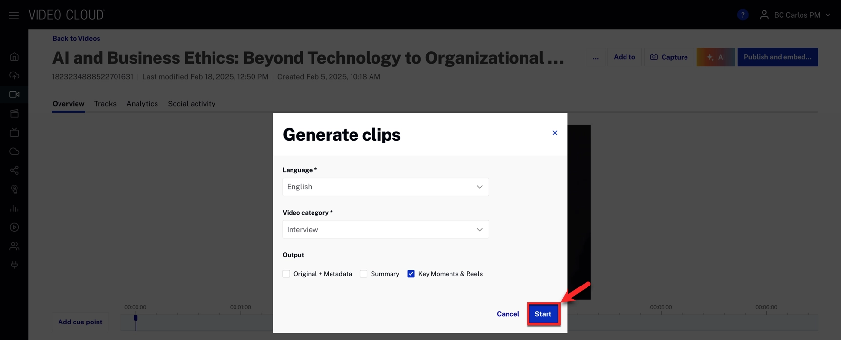The image size is (841, 340).
Task: Click the Home icon in sidebar
Action: pos(14,57)
